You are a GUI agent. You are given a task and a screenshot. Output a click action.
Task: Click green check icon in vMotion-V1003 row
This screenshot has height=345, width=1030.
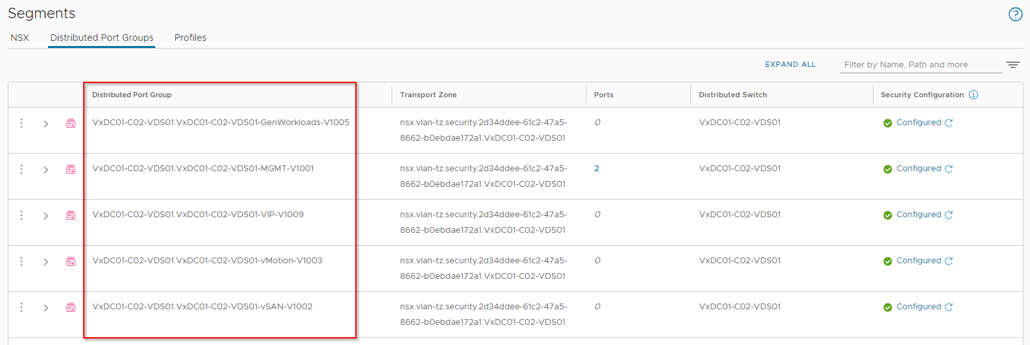click(887, 261)
